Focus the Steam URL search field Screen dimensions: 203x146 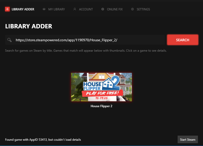[x=89, y=40]
